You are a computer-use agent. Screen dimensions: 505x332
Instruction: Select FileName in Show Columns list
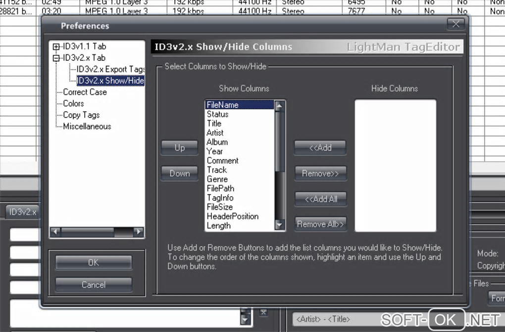pos(239,105)
